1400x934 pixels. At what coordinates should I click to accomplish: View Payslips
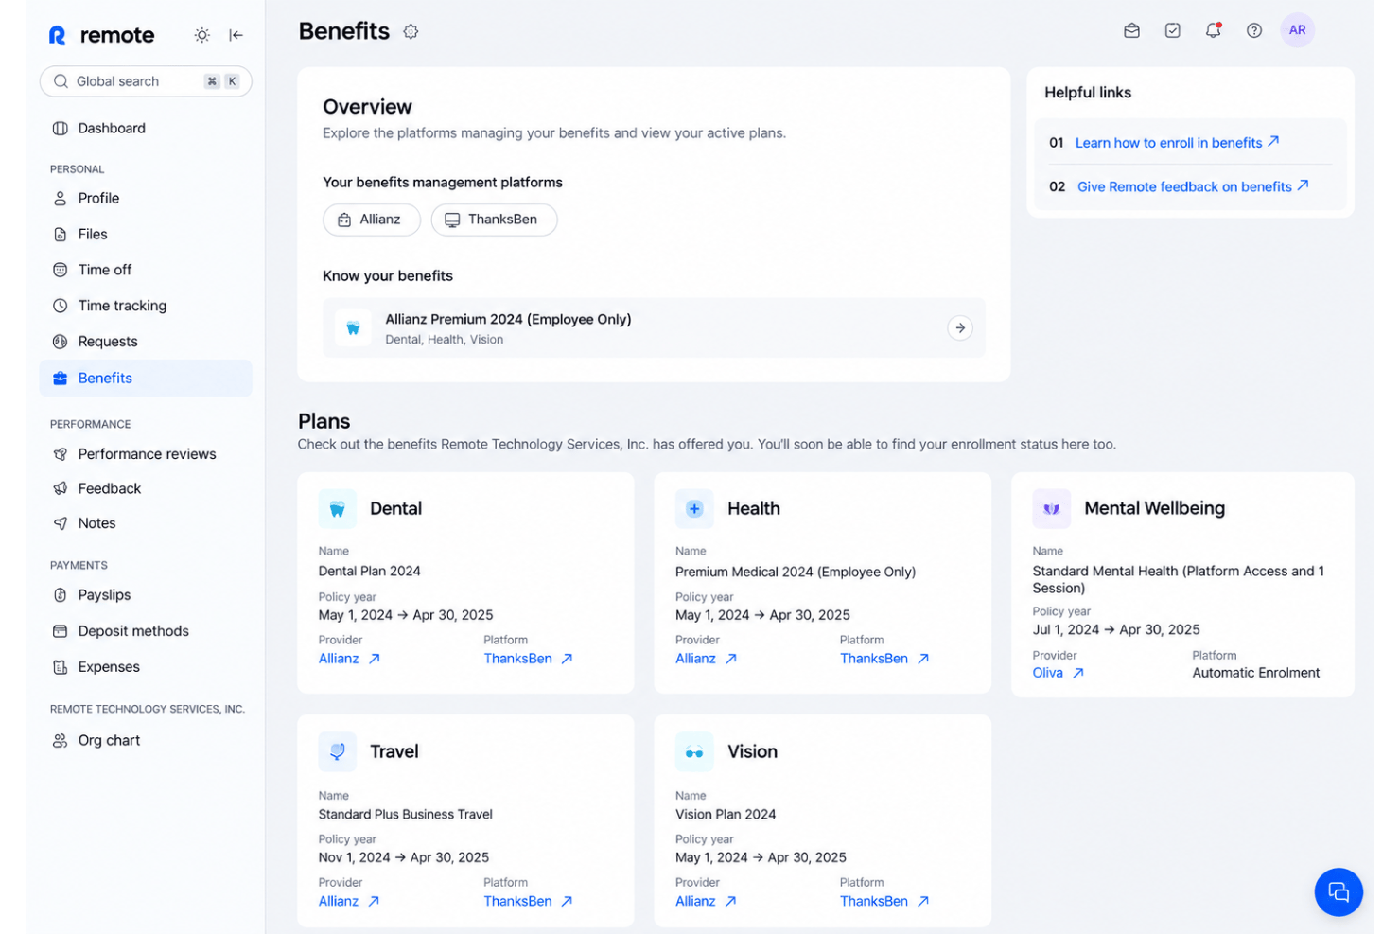[x=146, y=595]
